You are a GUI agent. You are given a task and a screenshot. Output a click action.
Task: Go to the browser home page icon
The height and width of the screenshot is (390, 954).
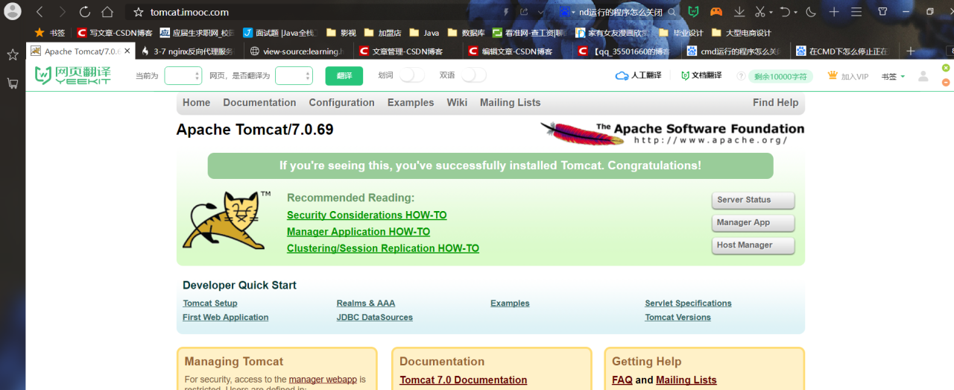[107, 12]
